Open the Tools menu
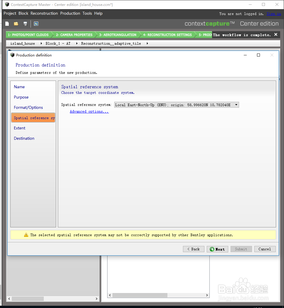The height and width of the screenshot is (308, 284). pos(87,13)
